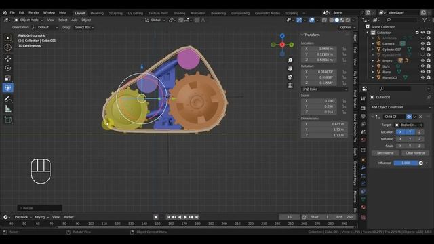
Task: Switch to the Modeling workspace tab
Action: tap(97, 13)
